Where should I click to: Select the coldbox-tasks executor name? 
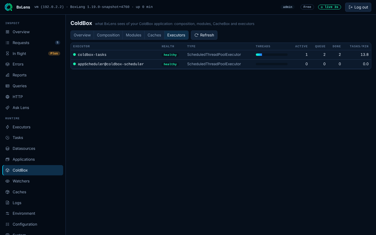coord(92,55)
